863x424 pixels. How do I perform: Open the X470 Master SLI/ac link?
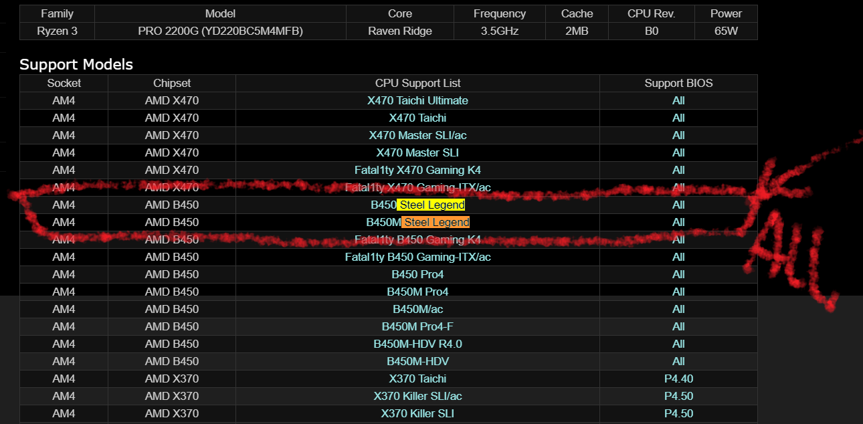click(417, 135)
